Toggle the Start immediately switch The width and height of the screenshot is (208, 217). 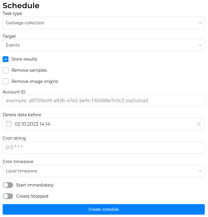click(8, 185)
